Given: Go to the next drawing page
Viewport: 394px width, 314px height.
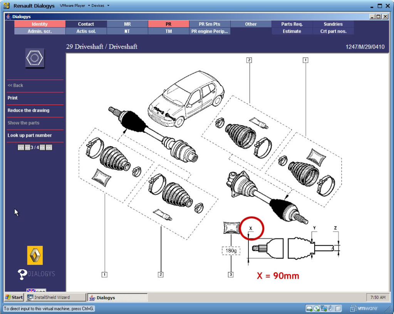Looking at the screenshot, I should click(x=42, y=148).
